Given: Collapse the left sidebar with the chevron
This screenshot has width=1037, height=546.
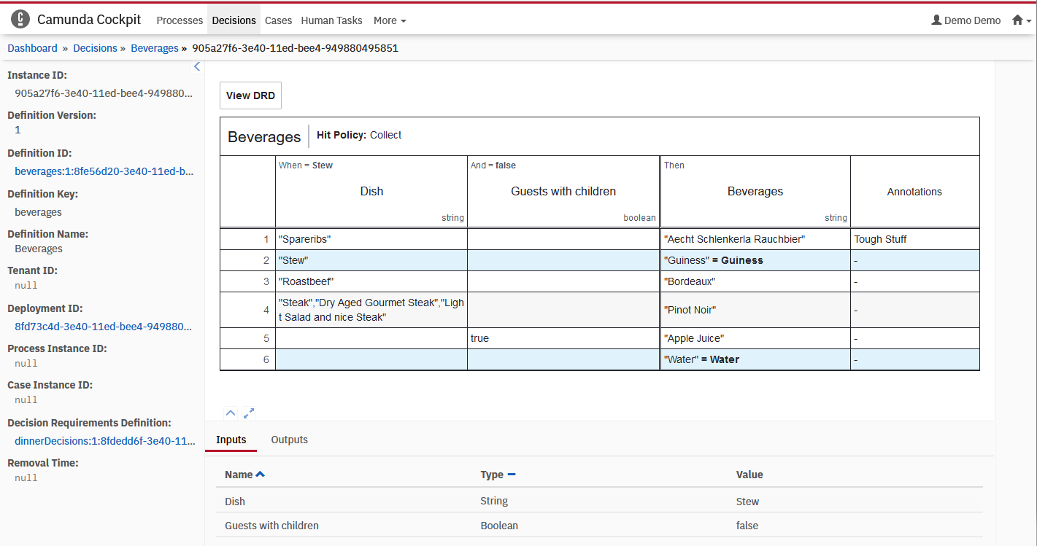Looking at the screenshot, I should [196, 66].
